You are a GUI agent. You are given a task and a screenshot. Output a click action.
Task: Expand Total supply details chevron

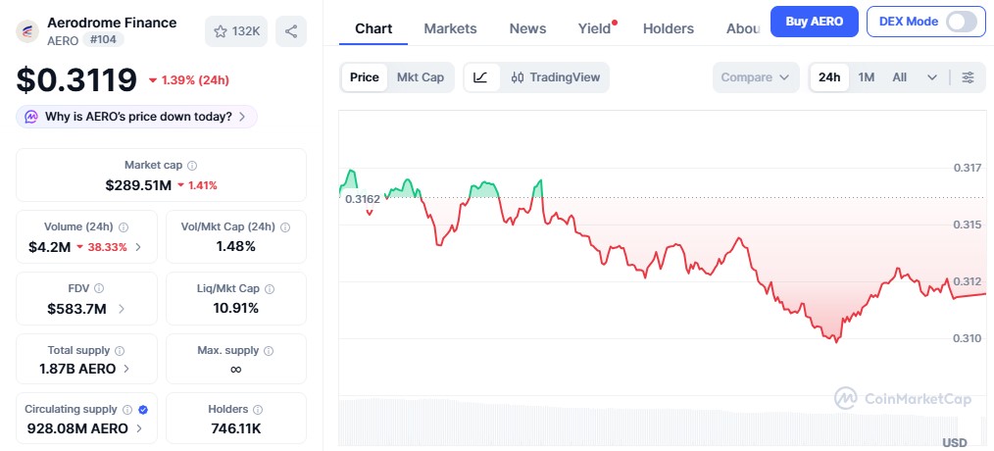(126, 369)
